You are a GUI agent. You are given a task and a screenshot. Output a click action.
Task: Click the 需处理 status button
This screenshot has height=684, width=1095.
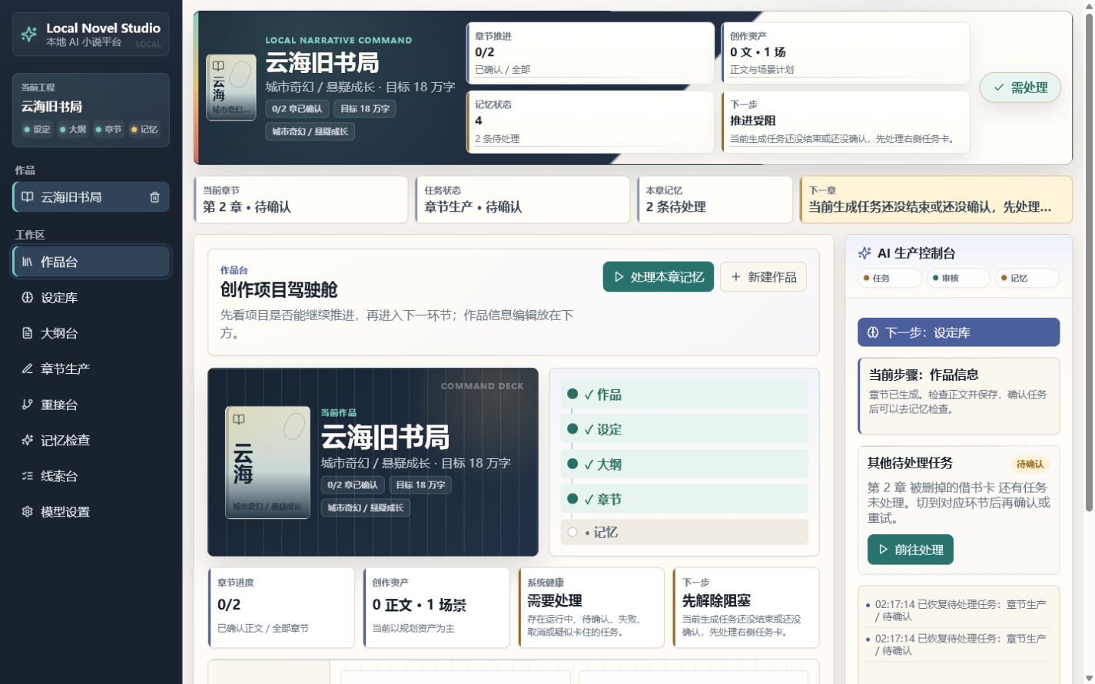[x=1020, y=88]
